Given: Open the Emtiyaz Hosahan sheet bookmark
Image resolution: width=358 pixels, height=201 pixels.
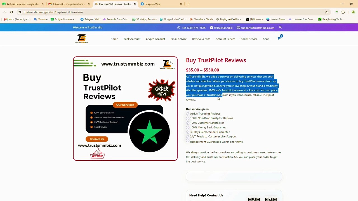Looking at the screenshot, I should (63, 19).
